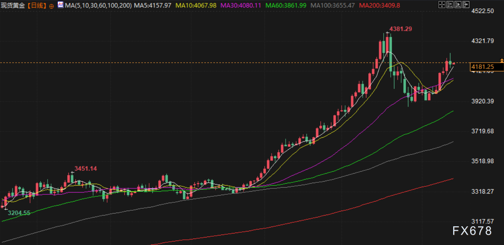
Task: Click the gray MA100:3655.47 legend
Action: pyautogui.click(x=333, y=6)
